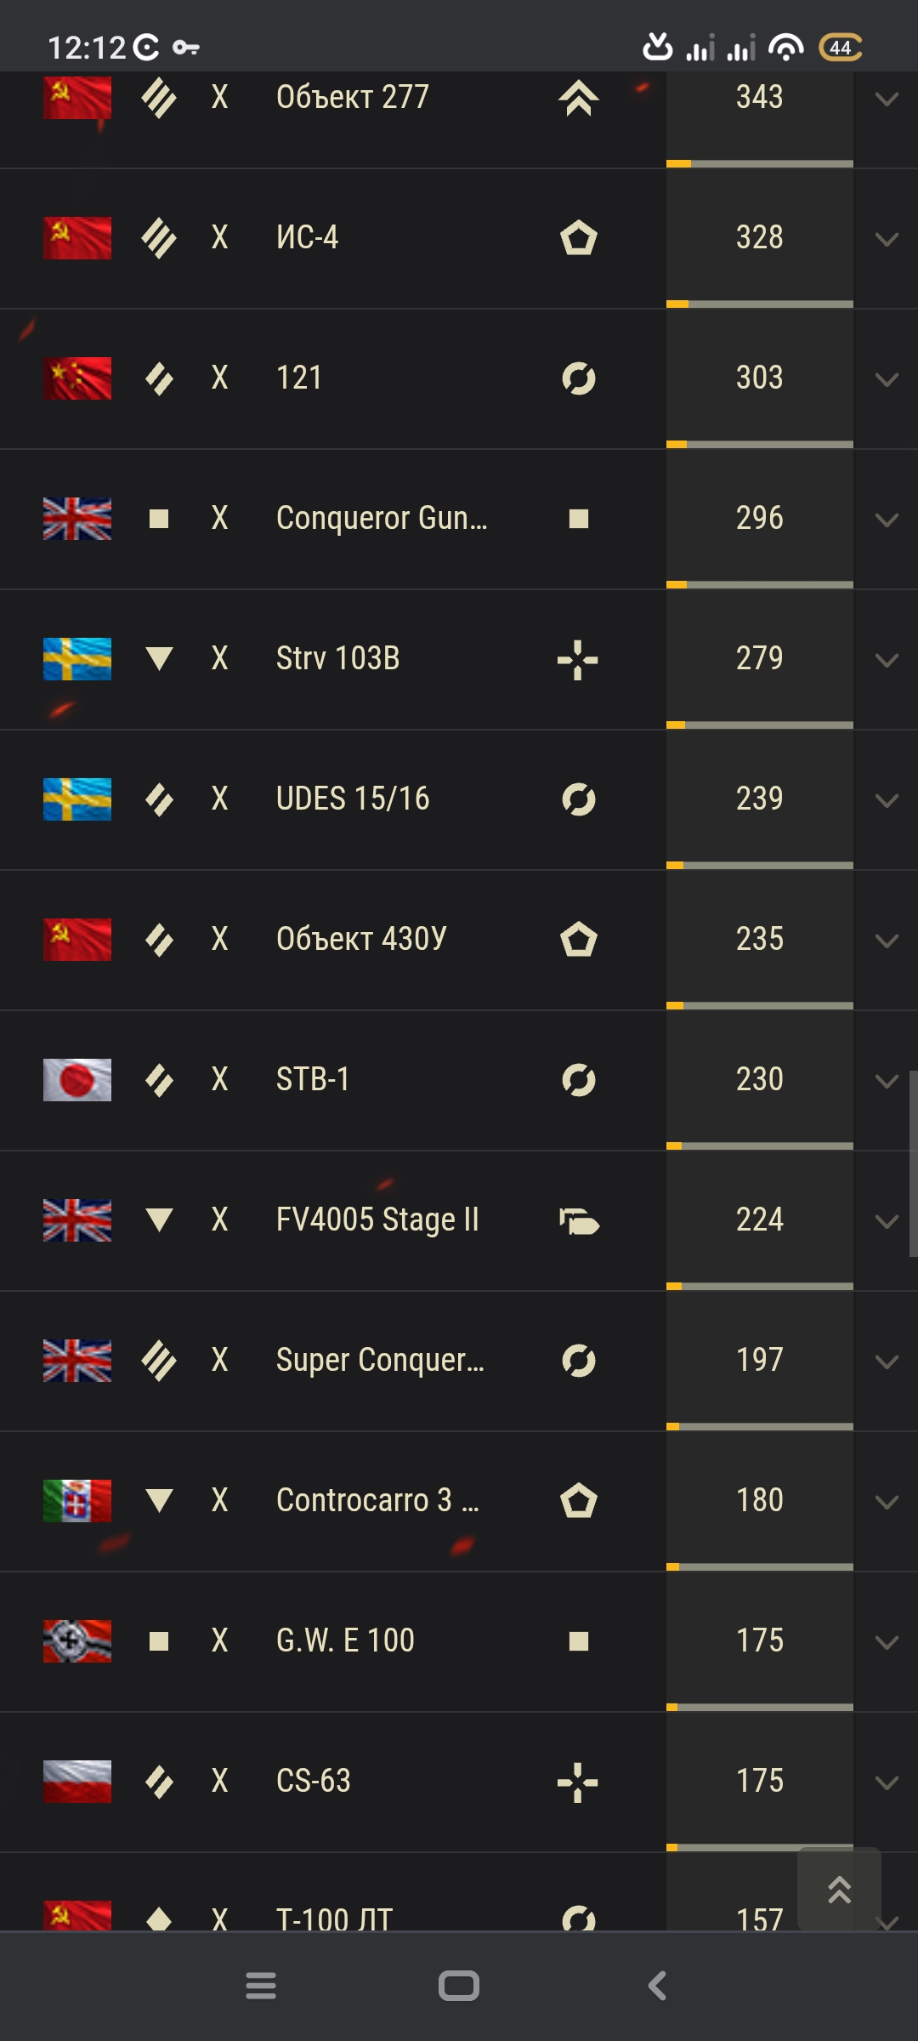Expand the UDES 15/16 row chevron

pyautogui.click(x=887, y=800)
